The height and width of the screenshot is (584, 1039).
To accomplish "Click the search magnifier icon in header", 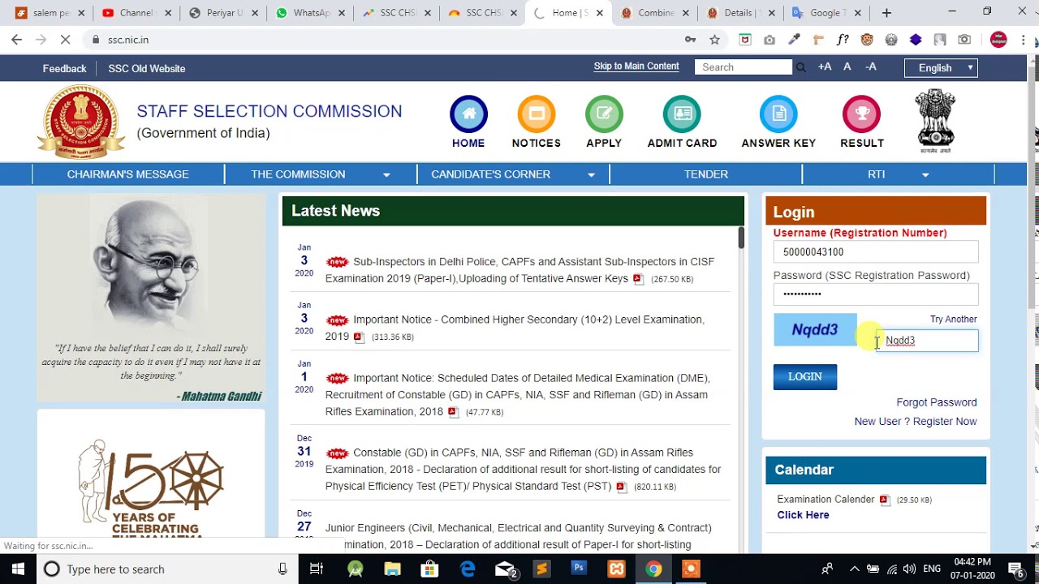I will coord(801,67).
